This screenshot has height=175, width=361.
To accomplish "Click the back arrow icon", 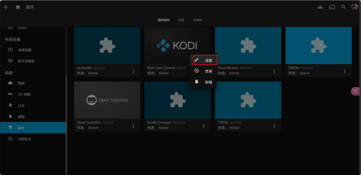I will tap(6, 7).
